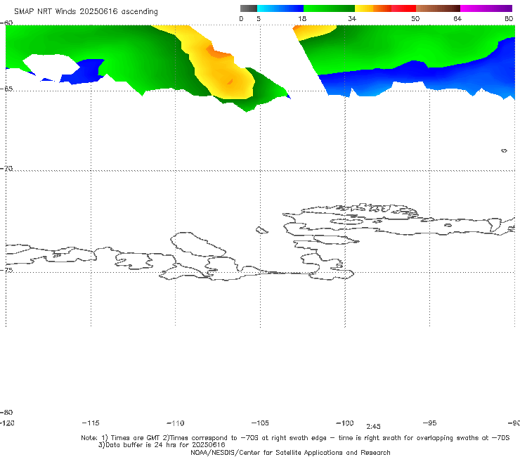This screenshot has width=520, height=457.
Task: Click the longitude label '-105'
Action: [260, 423]
